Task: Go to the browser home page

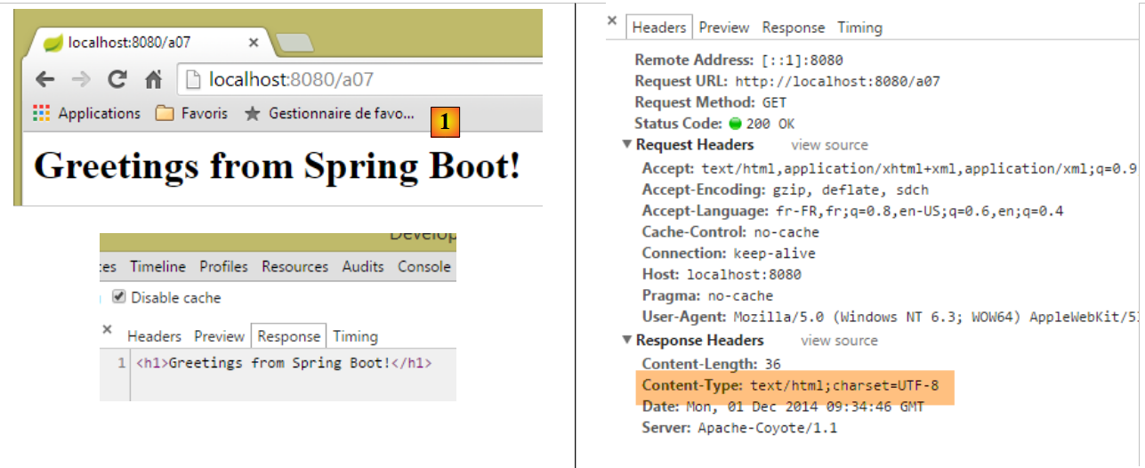Action: [x=153, y=80]
